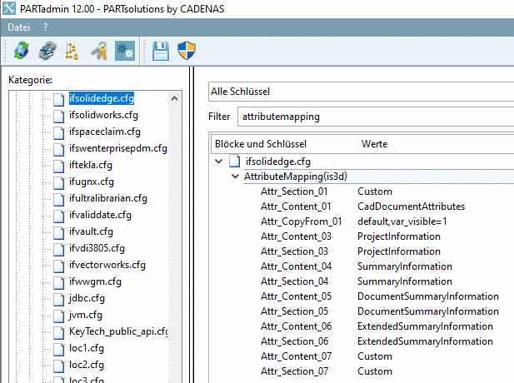The height and width of the screenshot is (383, 514).
Task: Click Custom value of Attr_Section_01
Action: coord(375,191)
